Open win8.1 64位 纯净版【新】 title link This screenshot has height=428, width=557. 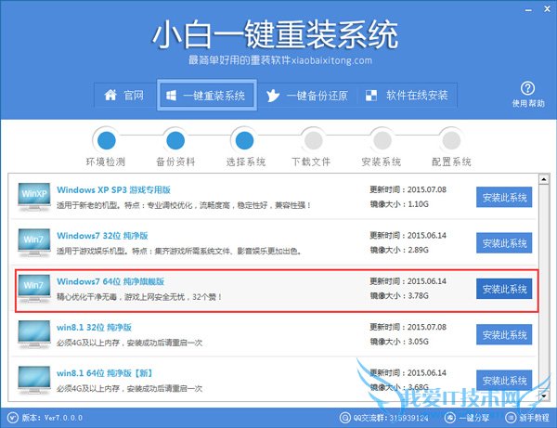tap(105, 373)
